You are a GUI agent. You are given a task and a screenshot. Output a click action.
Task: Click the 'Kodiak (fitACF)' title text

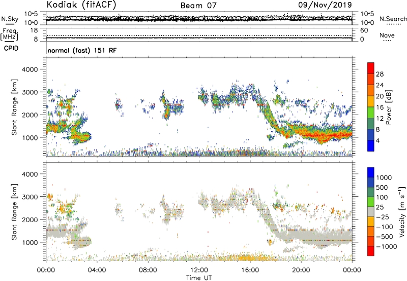click(81, 5)
